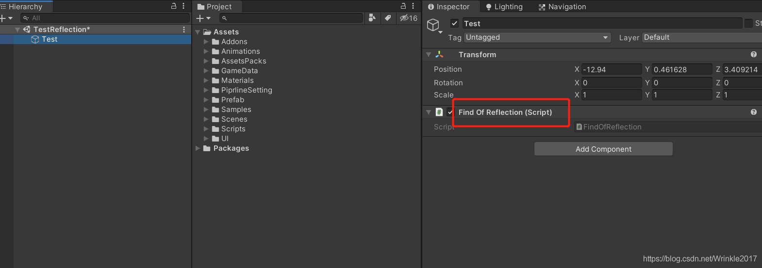Screen dimensions: 762x268
Task: Click the Position Z field
Action: [742, 69]
